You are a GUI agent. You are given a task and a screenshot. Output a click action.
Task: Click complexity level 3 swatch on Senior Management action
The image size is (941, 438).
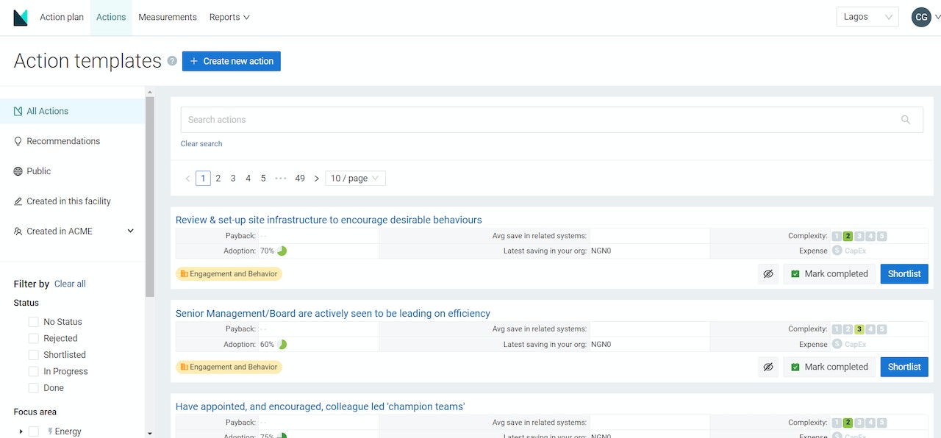[859, 329]
